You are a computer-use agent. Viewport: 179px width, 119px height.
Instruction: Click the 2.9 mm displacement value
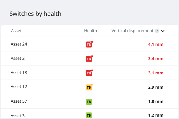tap(156, 87)
